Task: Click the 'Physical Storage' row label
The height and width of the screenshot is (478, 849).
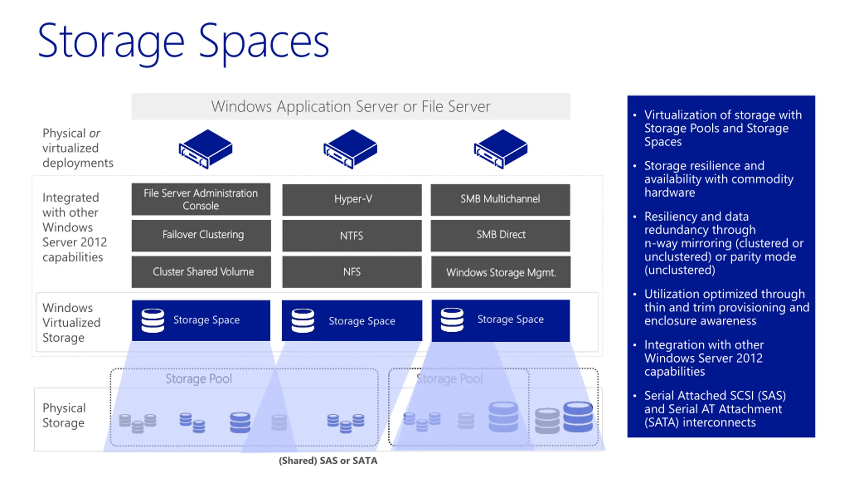Action: pos(64,415)
